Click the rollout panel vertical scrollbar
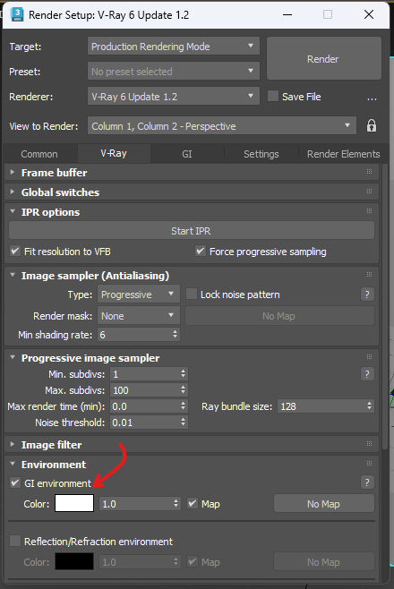 pos(385,308)
